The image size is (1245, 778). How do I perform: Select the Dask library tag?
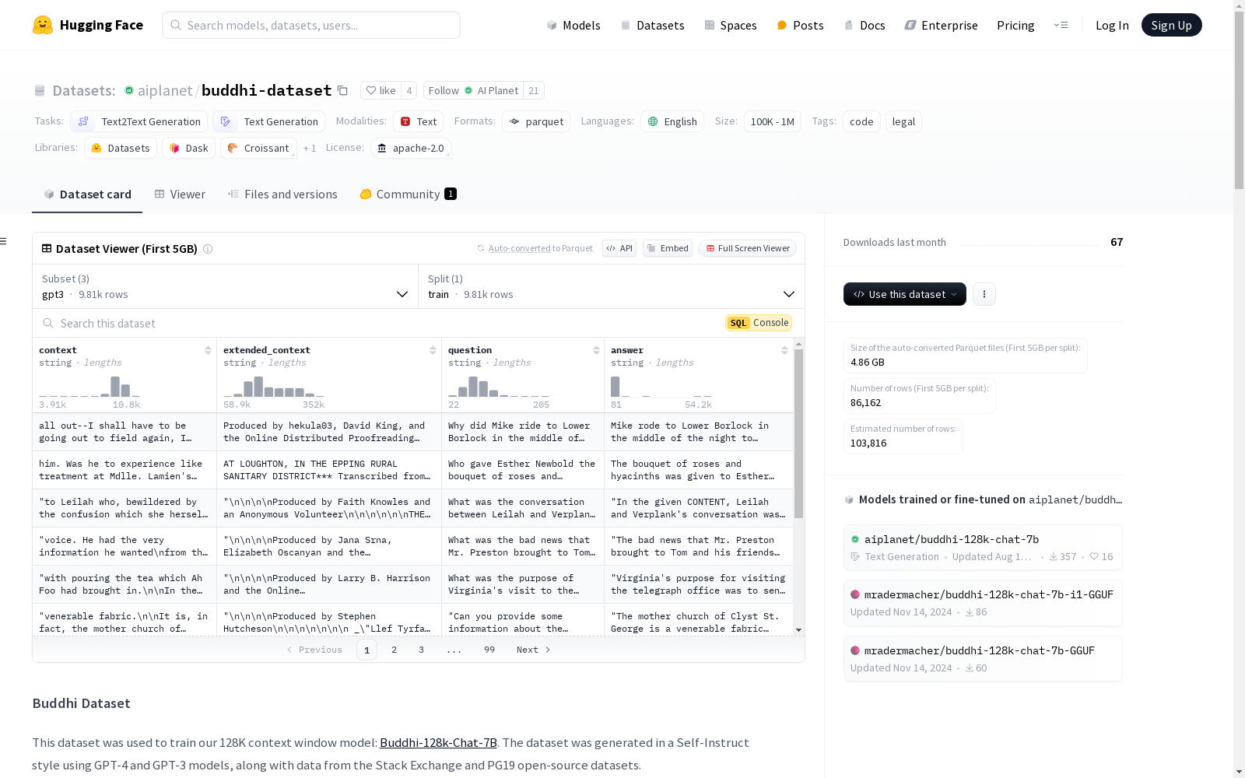click(x=189, y=148)
